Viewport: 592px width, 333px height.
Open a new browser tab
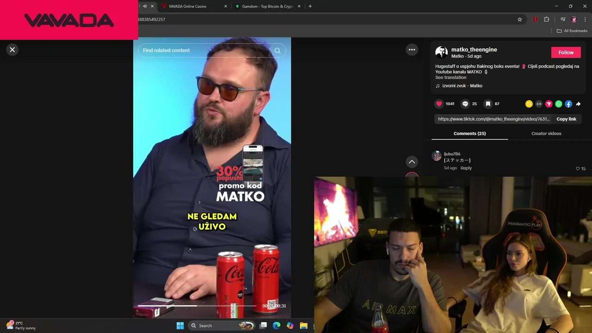pos(310,6)
